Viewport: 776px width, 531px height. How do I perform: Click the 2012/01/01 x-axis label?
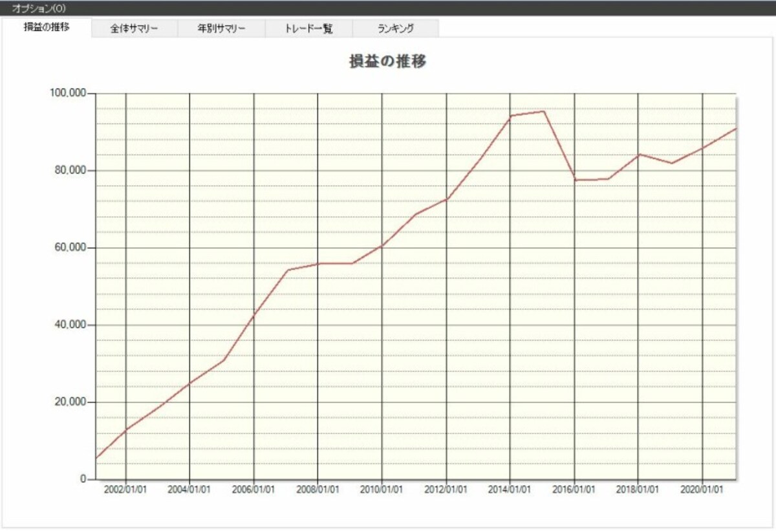(x=446, y=490)
